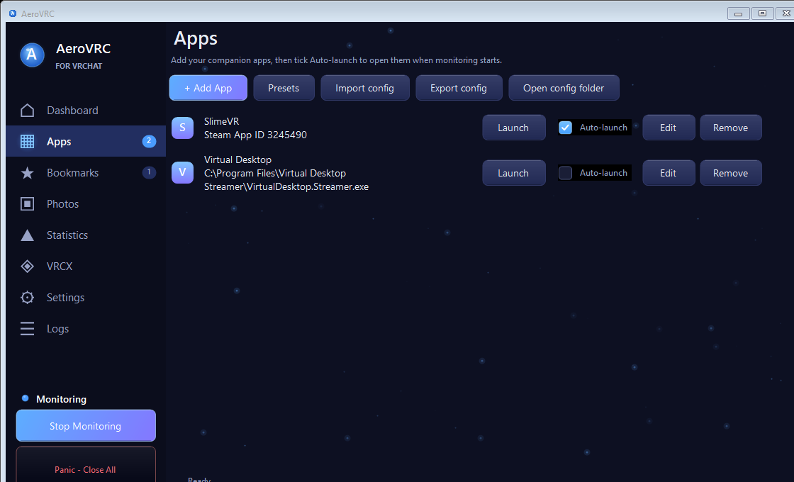The image size is (794, 482).
Task: Select the Apps sidebar item
Action: pyautogui.click(x=86, y=141)
